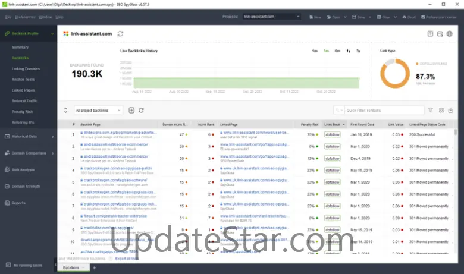The width and height of the screenshot is (464, 274).
Task: Click the Close project toolbar button
Action: tap(384, 17)
